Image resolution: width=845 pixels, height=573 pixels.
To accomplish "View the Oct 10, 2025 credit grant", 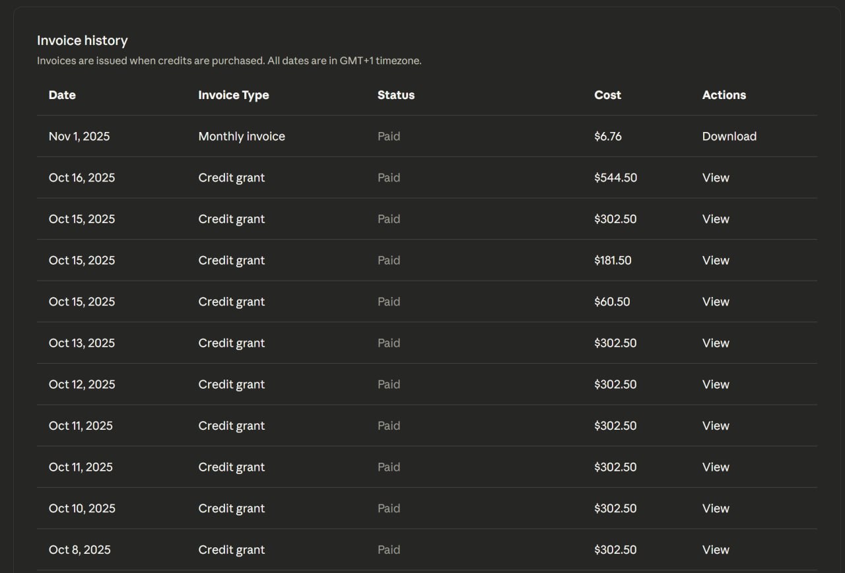I will click(x=716, y=509).
